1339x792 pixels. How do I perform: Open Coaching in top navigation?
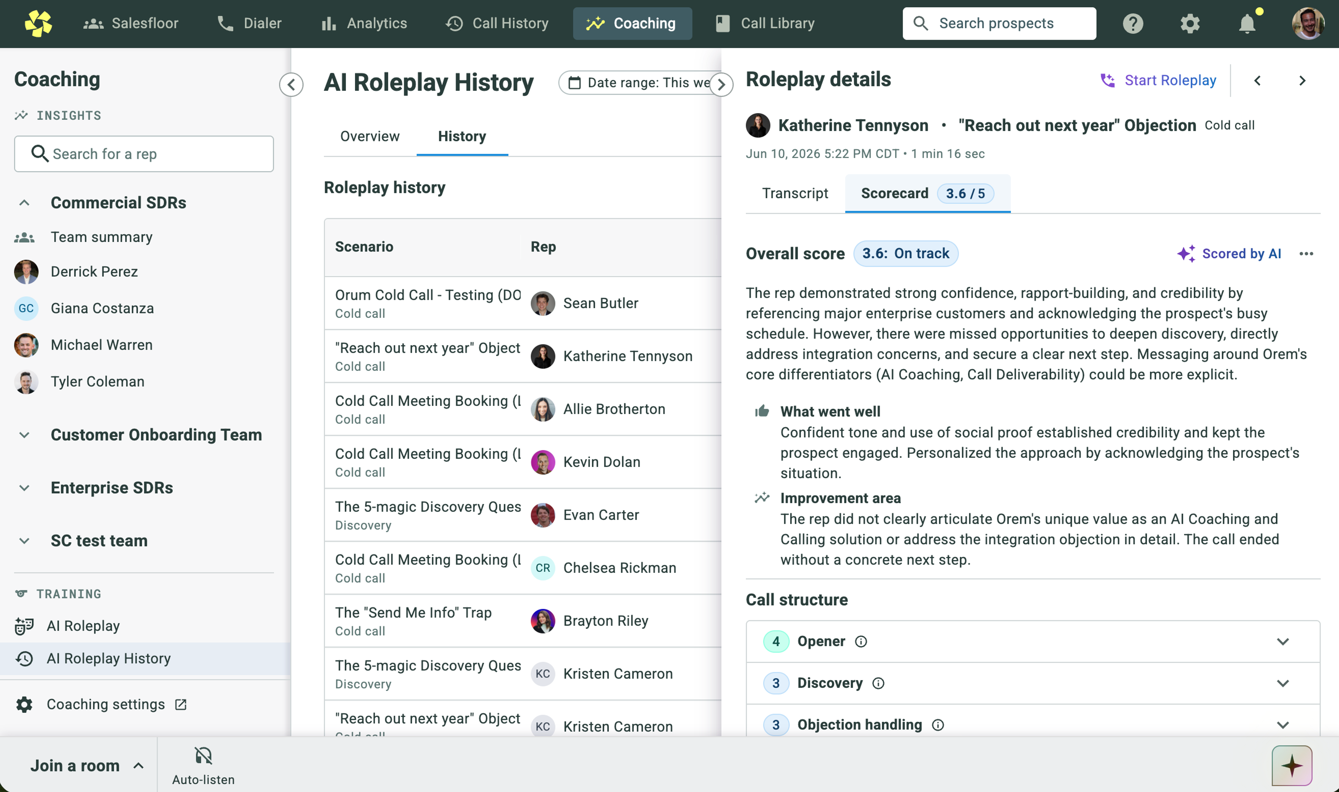point(632,23)
